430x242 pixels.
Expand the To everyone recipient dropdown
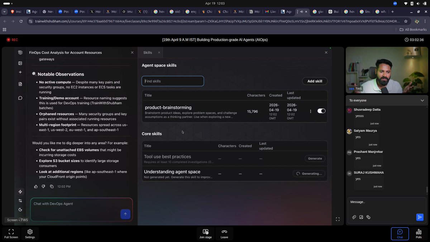coord(422,100)
